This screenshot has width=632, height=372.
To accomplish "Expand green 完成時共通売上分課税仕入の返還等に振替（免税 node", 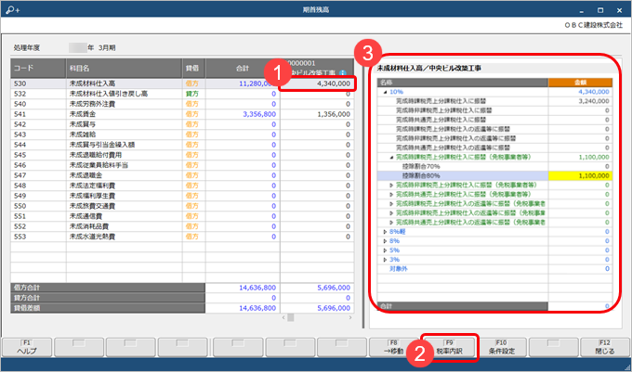I will tap(391, 223).
